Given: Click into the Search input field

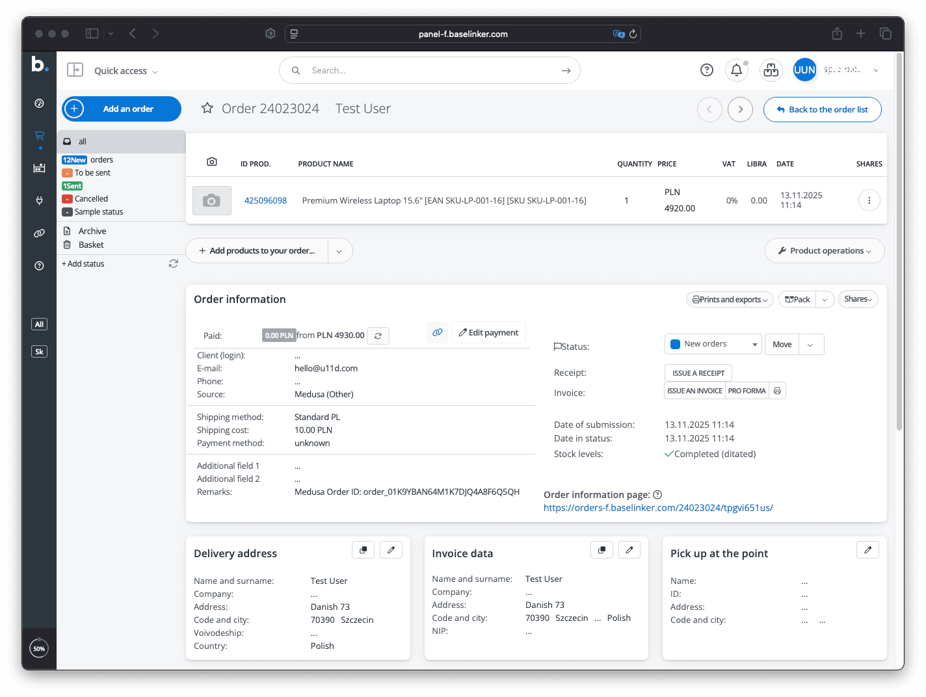Looking at the screenshot, I should (x=429, y=70).
